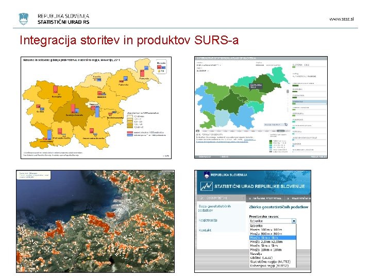371x278 pixels.
Task: Click the red natural increase legend swatch
Action: point(130,132)
